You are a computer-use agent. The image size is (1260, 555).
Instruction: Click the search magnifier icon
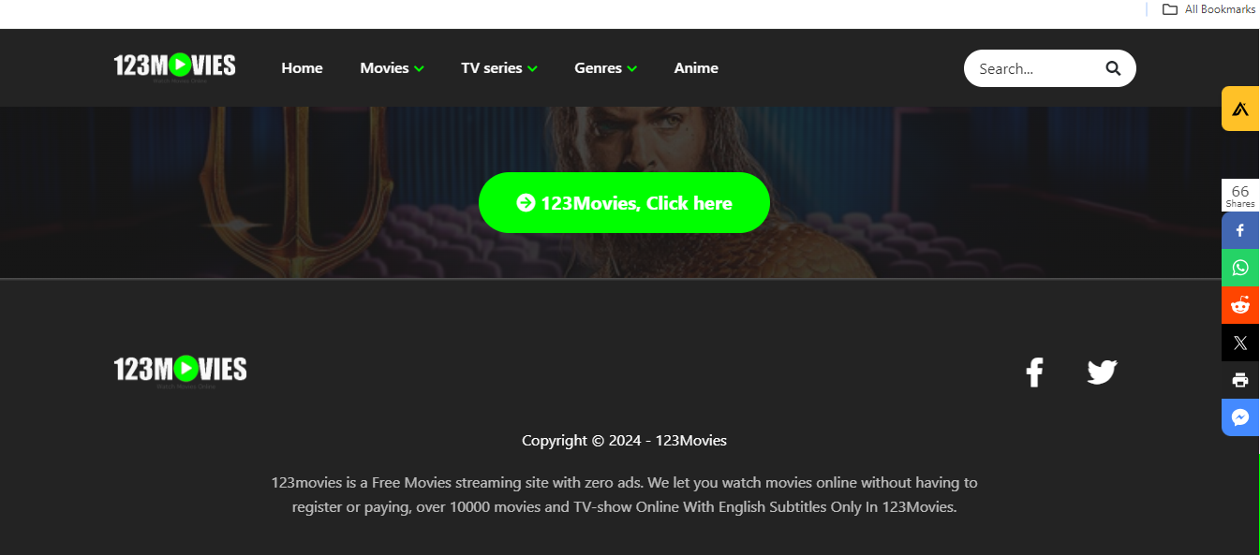coord(1113,68)
